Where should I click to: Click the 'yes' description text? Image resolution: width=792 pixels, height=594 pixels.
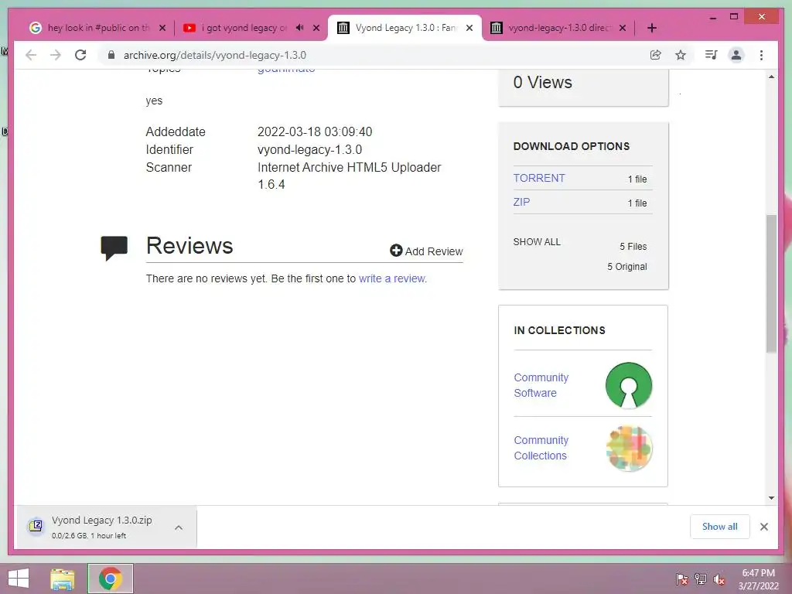point(154,101)
